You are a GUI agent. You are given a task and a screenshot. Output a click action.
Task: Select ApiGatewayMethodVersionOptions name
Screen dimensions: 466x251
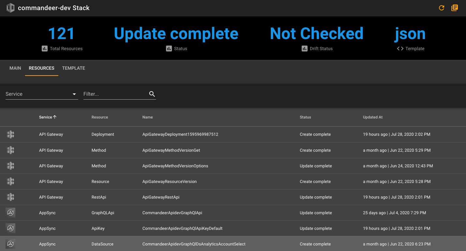coord(175,166)
